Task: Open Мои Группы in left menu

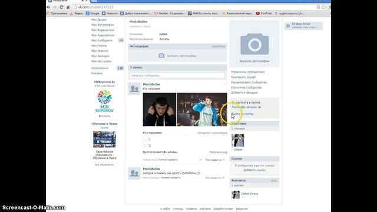Action: point(99,46)
